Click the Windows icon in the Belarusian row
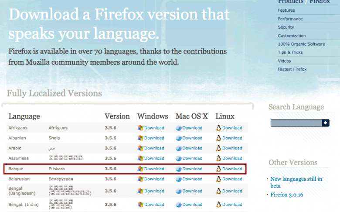Screen dimensions: 340x212 click(x=140, y=179)
